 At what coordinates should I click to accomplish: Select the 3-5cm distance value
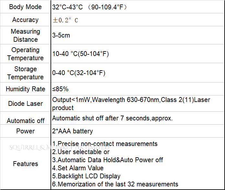pyautogui.click(x=61, y=35)
